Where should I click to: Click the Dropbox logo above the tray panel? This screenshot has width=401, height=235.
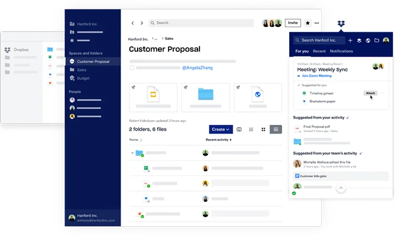341,23
